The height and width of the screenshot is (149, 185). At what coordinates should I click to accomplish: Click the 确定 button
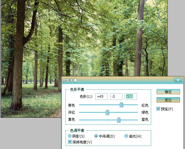click(x=168, y=92)
